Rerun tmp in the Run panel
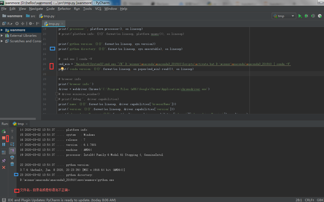This screenshot has width=324, height=202. pyautogui.click(x=4, y=131)
